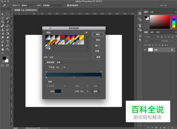177x129 pixels.
Task: Select the Clone Stamp tool
Action: pyautogui.click(x=2, y=30)
